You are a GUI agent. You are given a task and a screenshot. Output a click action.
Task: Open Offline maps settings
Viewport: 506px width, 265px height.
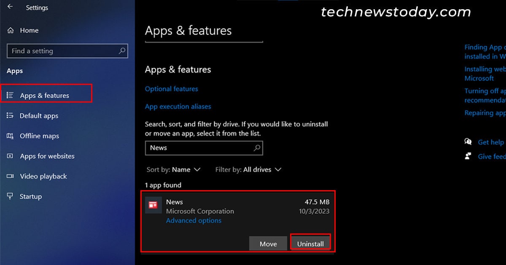click(x=39, y=136)
